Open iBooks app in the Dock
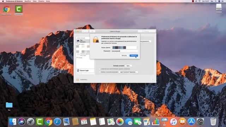The width and height of the screenshot is (226, 127). (x=182, y=122)
